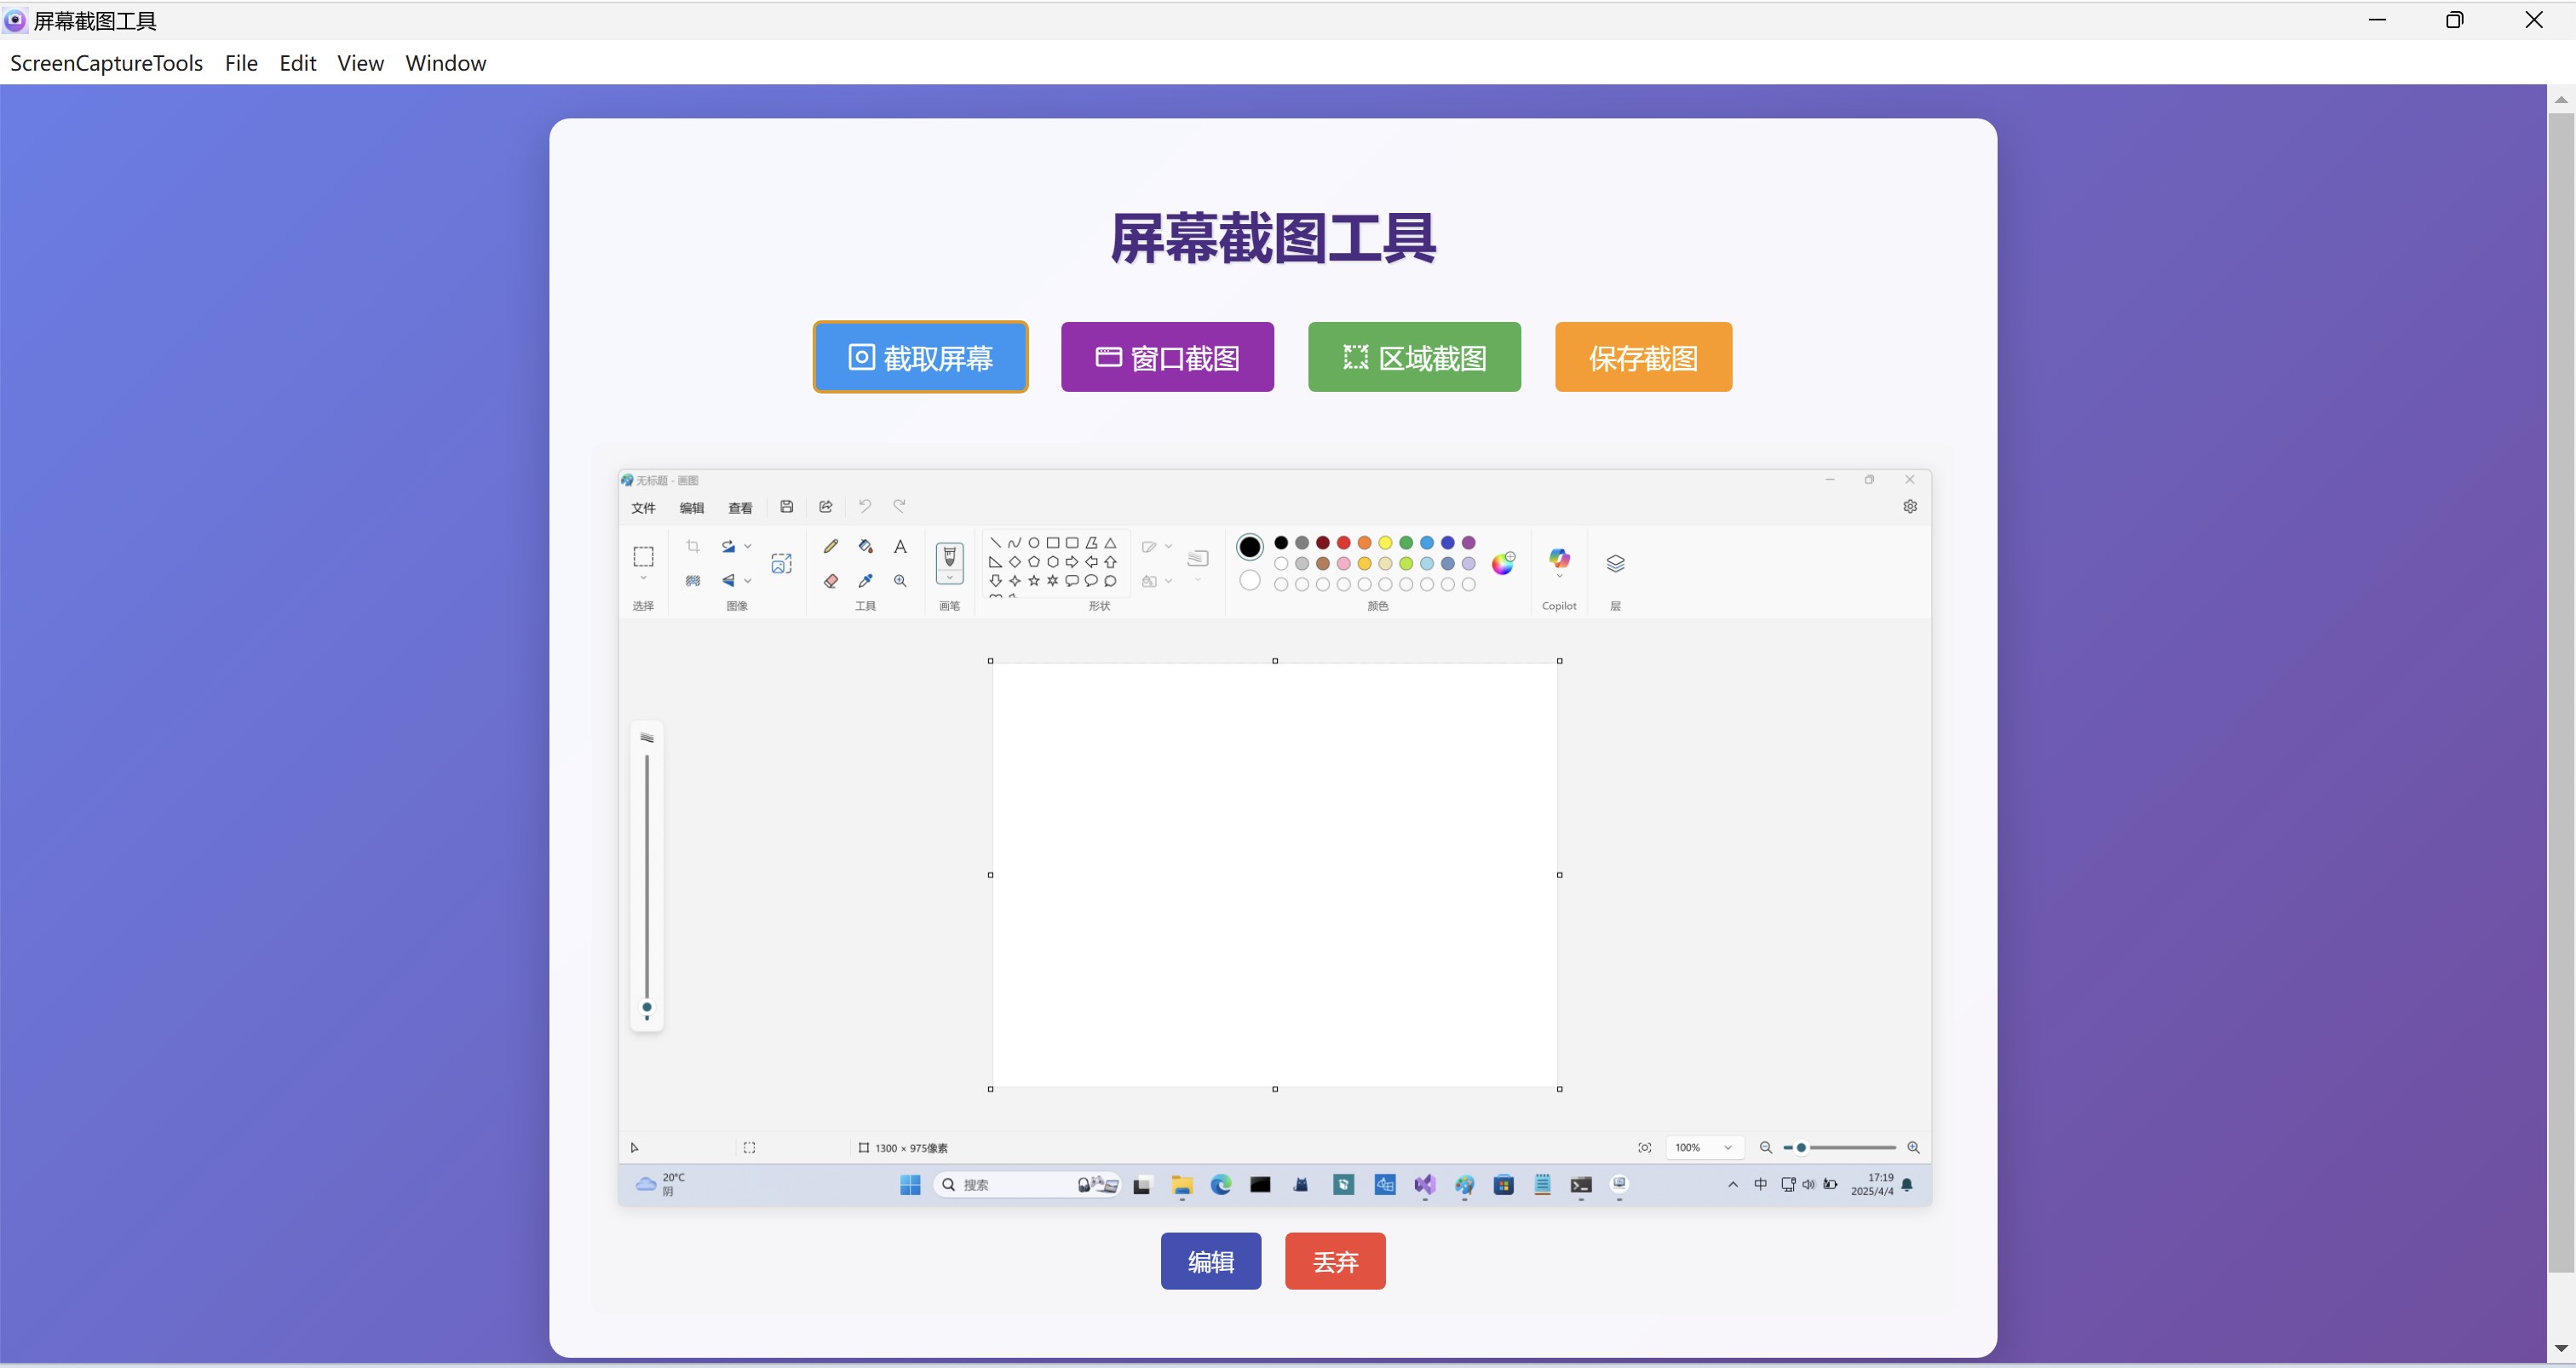This screenshot has width=2576, height=1368.
Task: Open the View menu in the menu bar
Action: pyautogui.click(x=360, y=63)
